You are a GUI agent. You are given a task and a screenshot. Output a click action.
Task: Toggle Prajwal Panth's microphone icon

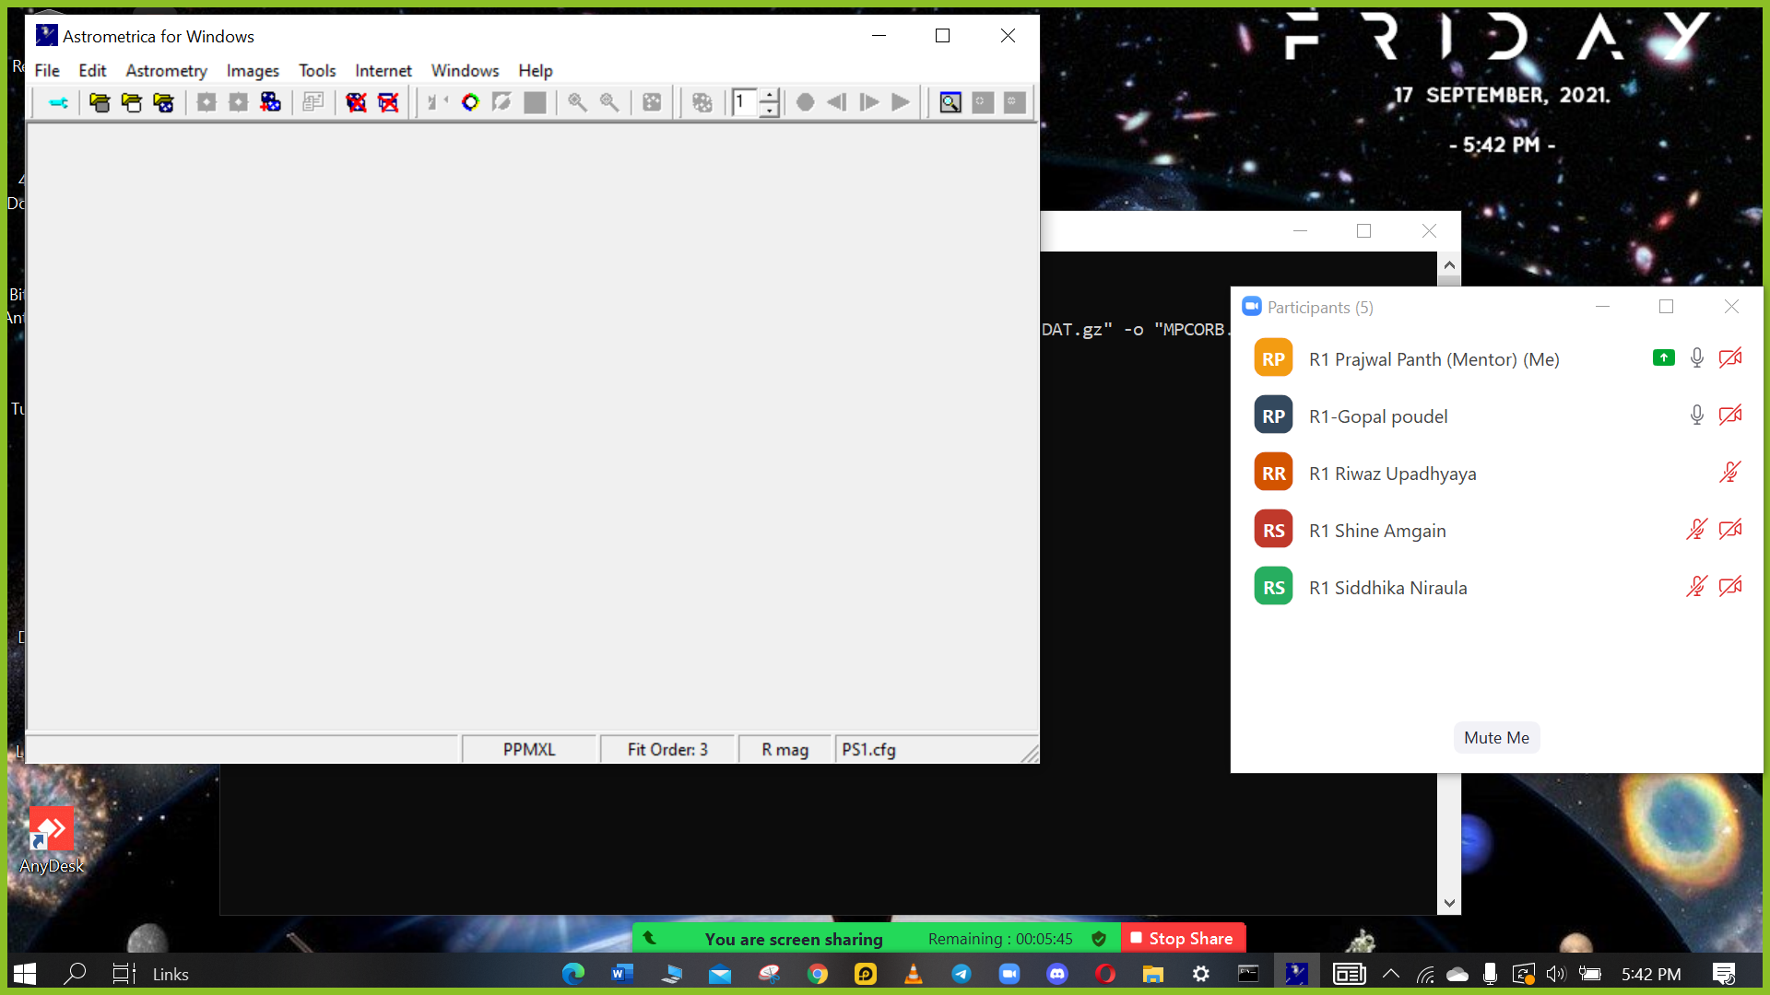point(1696,358)
